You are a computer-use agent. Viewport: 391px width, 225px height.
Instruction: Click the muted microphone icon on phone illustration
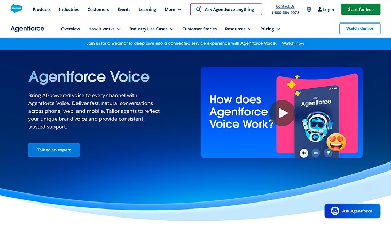(x=328, y=153)
